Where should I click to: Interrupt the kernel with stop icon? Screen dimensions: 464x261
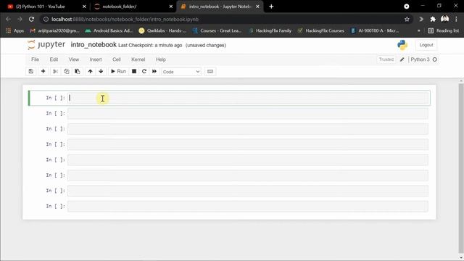pyautogui.click(x=134, y=71)
